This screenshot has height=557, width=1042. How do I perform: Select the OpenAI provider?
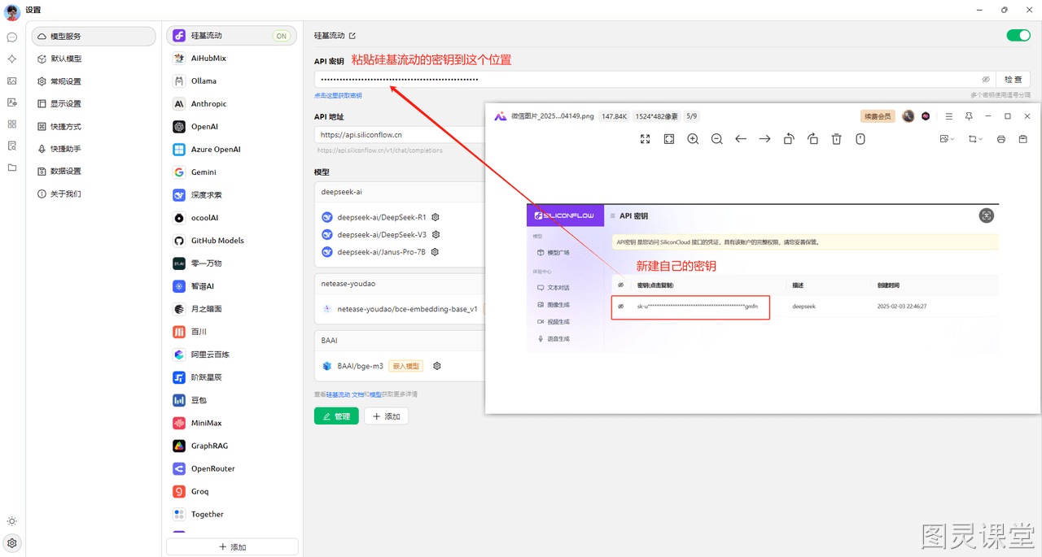click(232, 127)
